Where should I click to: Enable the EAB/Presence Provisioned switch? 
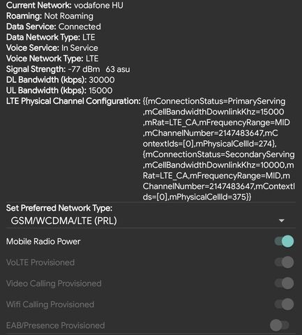(x=280, y=325)
